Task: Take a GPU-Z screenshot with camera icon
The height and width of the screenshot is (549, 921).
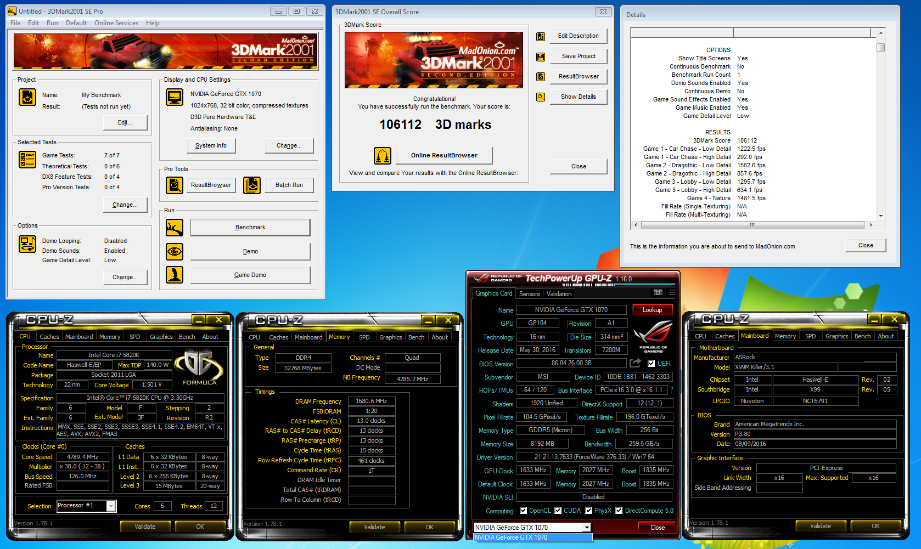Action: pos(658,293)
